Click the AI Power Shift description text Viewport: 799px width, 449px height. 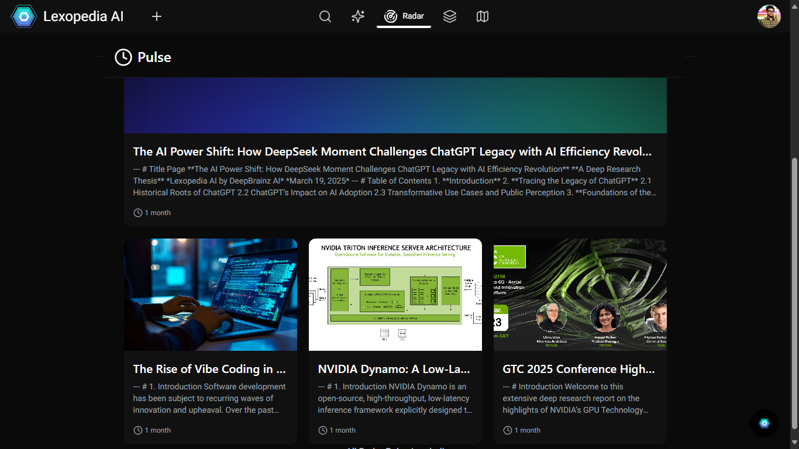[395, 181]
